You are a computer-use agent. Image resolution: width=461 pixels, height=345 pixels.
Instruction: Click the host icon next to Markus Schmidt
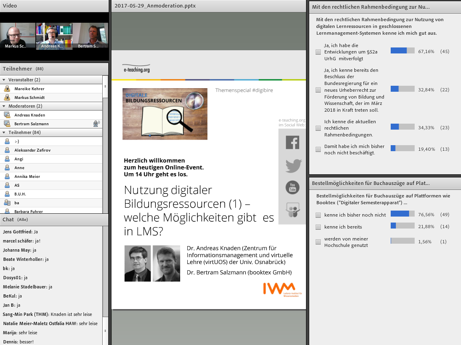point(7,97)
